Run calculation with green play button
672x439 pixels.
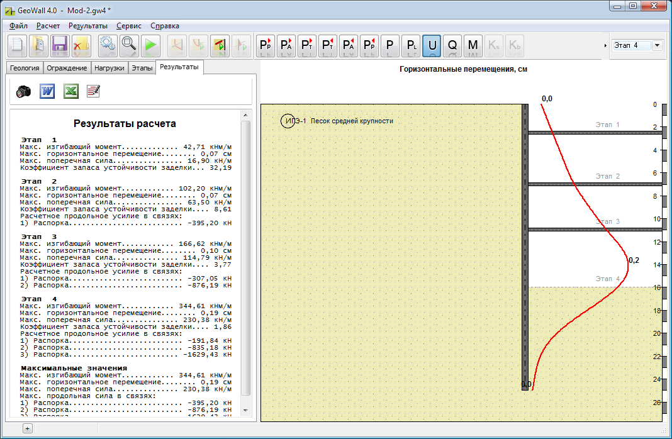150,45
